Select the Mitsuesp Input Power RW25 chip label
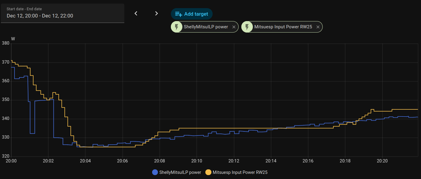The image size is (421, 179). pyautogui.click(x=283, y=27)
